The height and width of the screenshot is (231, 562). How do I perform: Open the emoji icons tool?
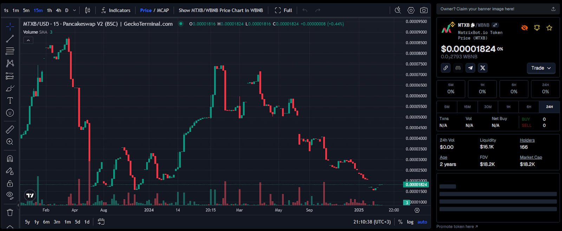click(10, 113)
